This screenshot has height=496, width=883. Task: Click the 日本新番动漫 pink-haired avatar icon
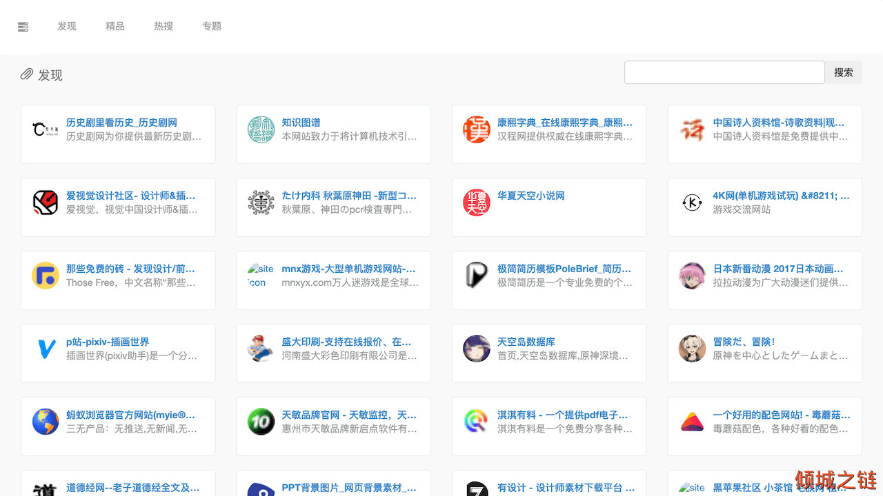(x=693, y=276)
